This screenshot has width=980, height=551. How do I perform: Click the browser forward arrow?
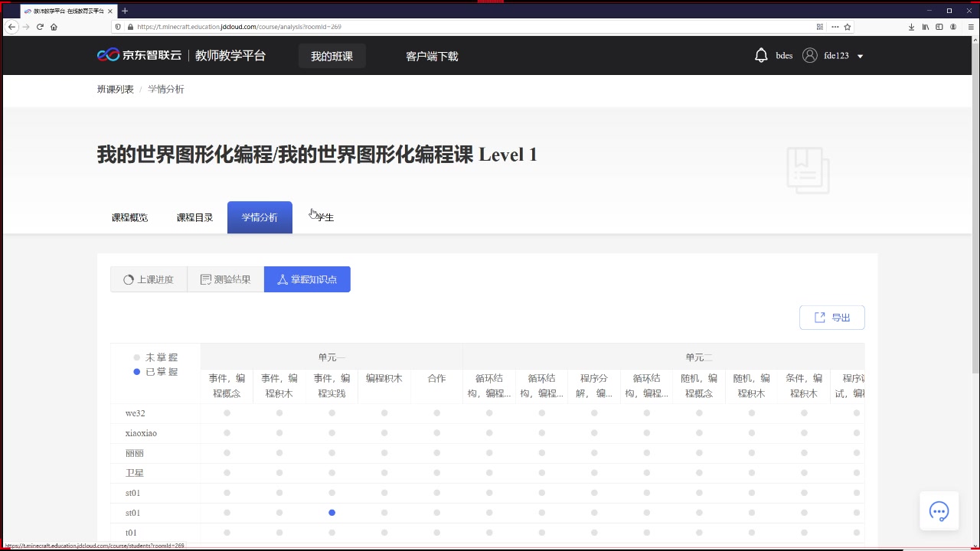(x=26, y=27)
